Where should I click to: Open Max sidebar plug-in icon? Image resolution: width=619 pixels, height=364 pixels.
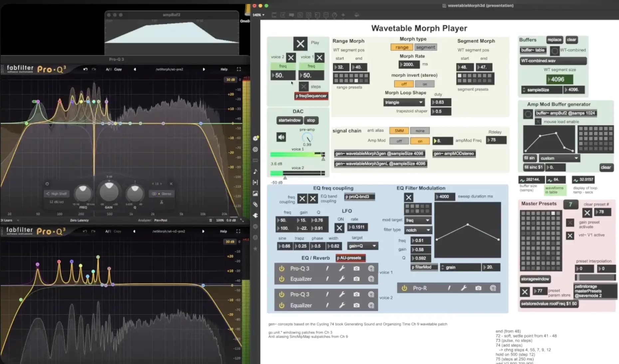tap(255, 215)
